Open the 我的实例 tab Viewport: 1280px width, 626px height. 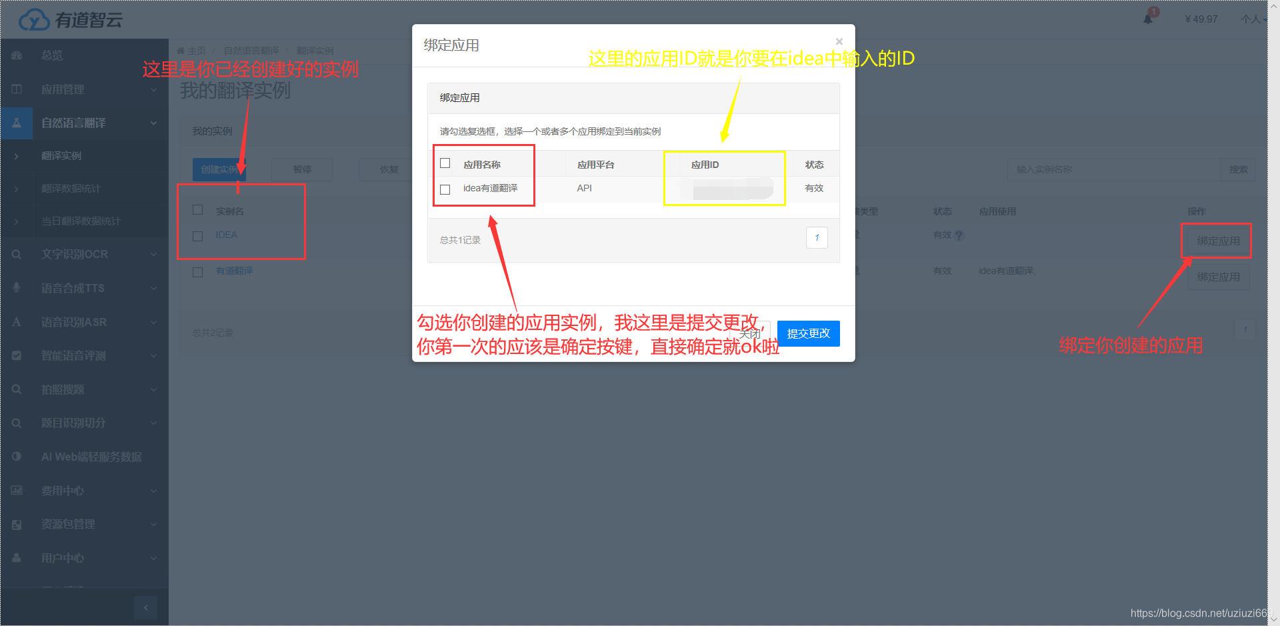click(212, 131)
